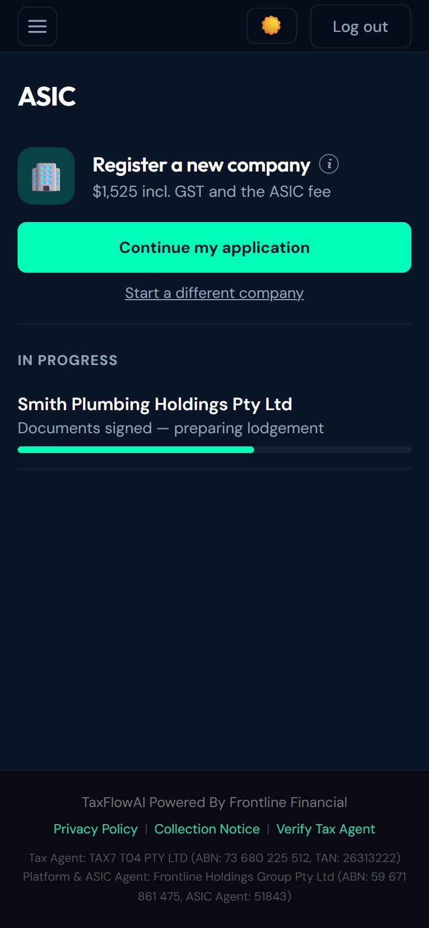429x928 pixels.
Task: Click the Tax Agent TAX7 T04 details
Action: tap(215, 858)
